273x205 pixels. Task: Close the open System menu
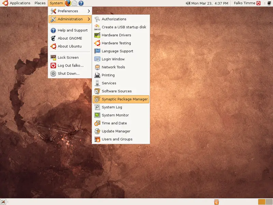[x=56, y=3]
